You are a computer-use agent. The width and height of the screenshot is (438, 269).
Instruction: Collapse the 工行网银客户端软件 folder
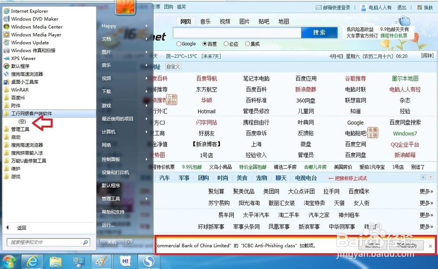click(49, 113)
